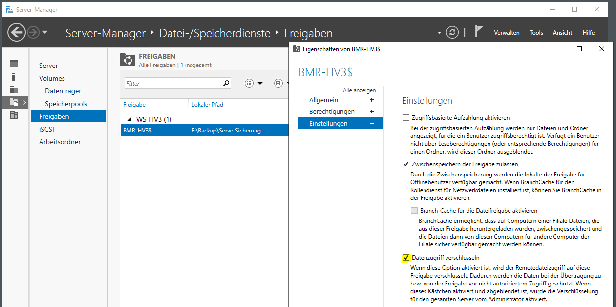This screenshot has width=616, height=307.
Task: Click the save query icon button
Action: [x=278, y=83]
